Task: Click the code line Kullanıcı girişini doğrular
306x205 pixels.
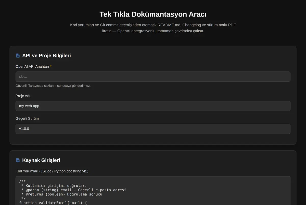Action: point(54,186)
